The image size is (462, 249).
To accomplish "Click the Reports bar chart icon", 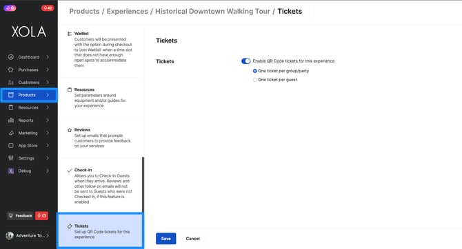I will pos(11,120).
